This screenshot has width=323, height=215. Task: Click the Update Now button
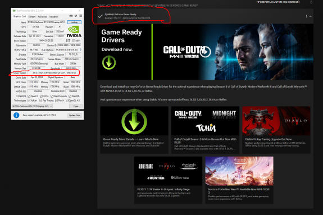point(75,115)
